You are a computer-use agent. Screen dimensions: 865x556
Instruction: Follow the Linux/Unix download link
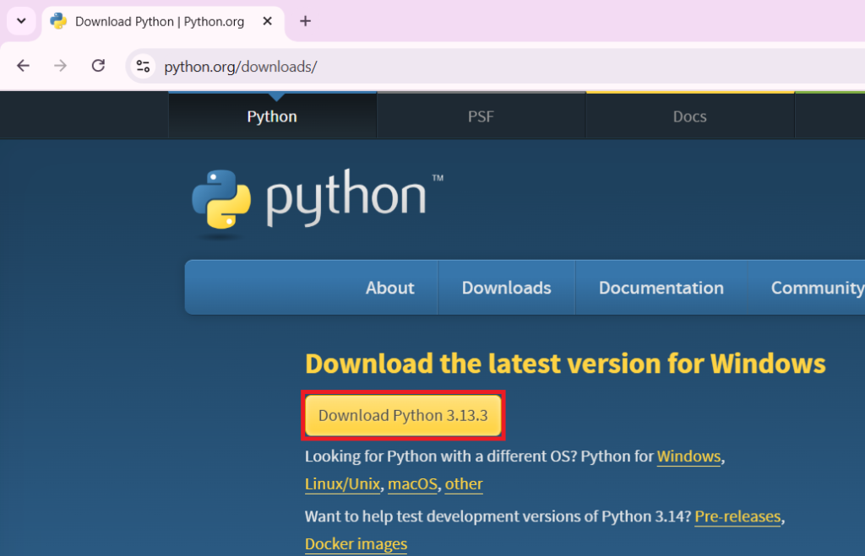click(342, 484)
